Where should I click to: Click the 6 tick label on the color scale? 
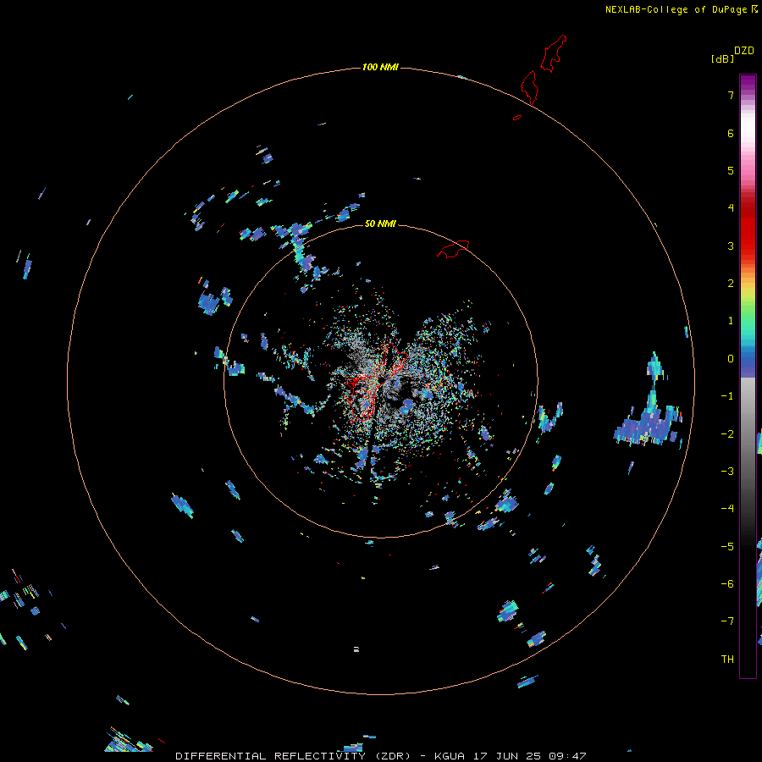[731, 133]
